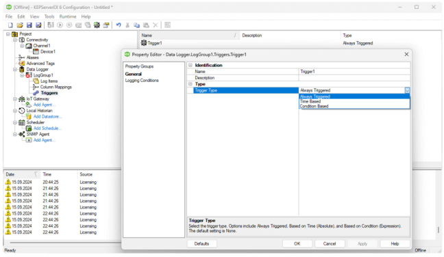This screenshot has height=257, width=444.
Task: Click Add Datastore link
Action: (47, 116)
